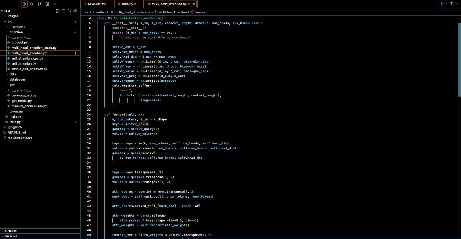461x239 pixels.
Task: Open run options dropdown next to play
Action: pos(446,4)
